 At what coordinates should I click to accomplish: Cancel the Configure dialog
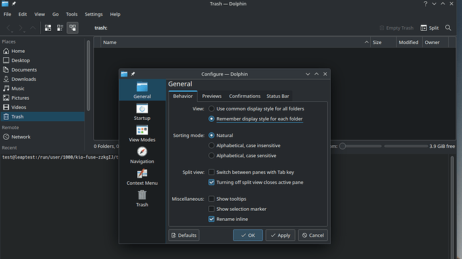[313, 235]
